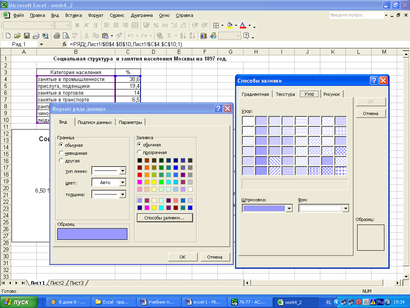
Task: Click the Chart Wizard icon
Action: point(204,36)
